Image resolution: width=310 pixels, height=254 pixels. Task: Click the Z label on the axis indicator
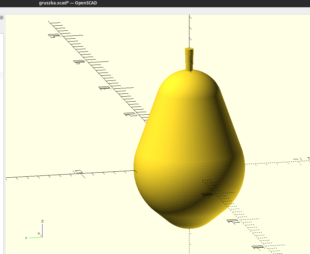42,221
